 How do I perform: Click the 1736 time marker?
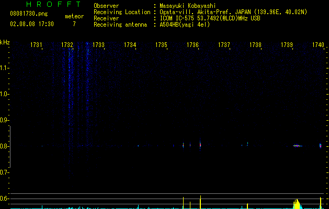(x=192, y=45)
